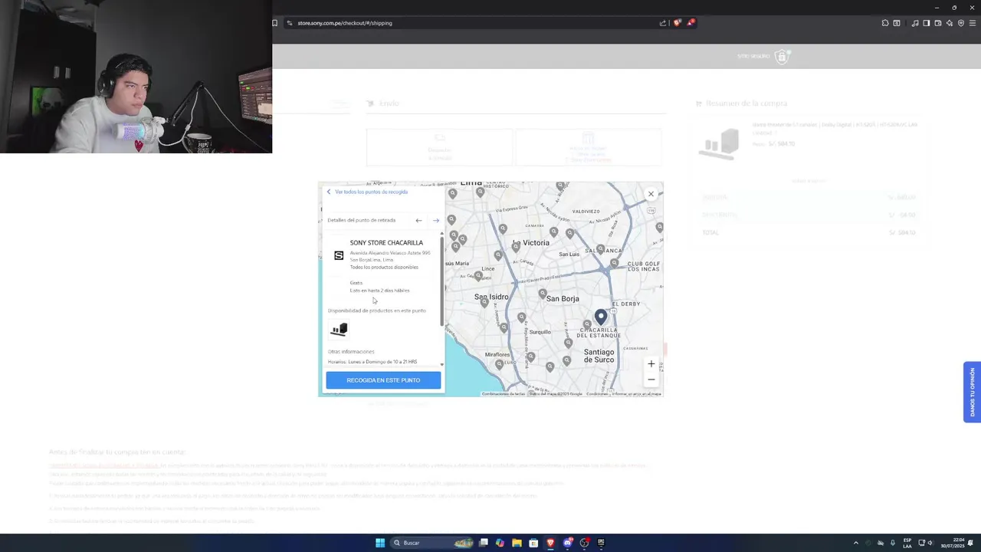Click the Sony store logo icon

339,255
